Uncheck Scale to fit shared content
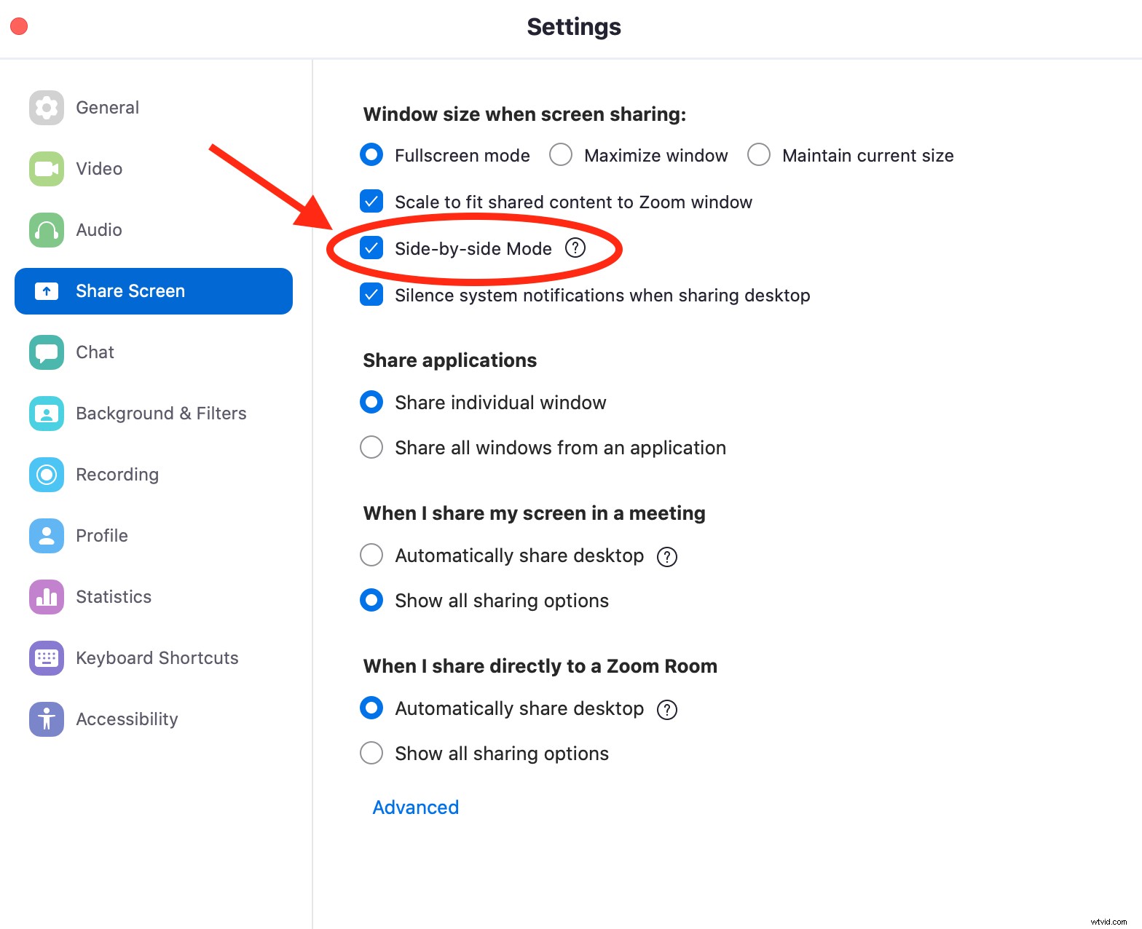The image size is (1142, 929). coord(371,202)
